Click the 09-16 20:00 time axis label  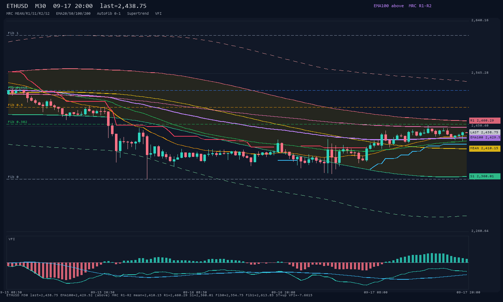pos(283,292)
